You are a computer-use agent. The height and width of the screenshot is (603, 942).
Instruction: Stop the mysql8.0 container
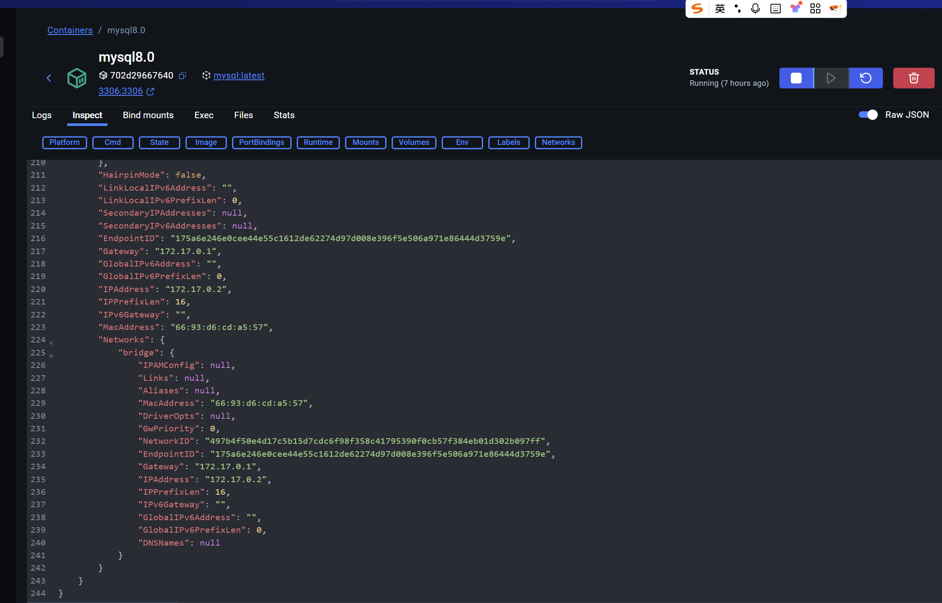coord(796,78)
